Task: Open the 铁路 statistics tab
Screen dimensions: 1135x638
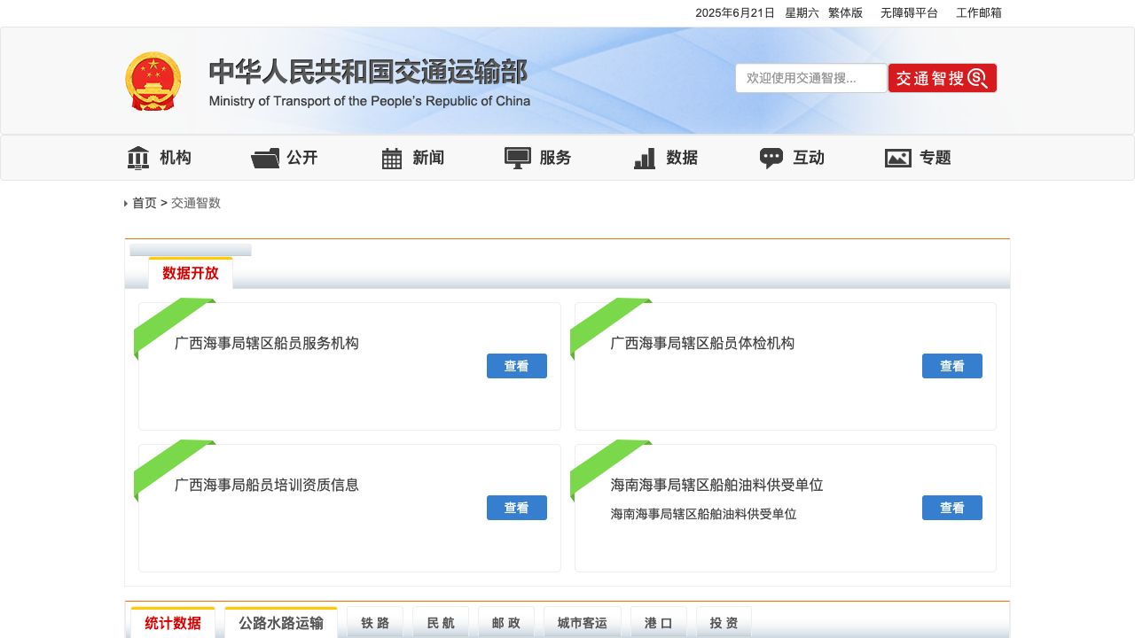Action: click(x=375, y=623)
